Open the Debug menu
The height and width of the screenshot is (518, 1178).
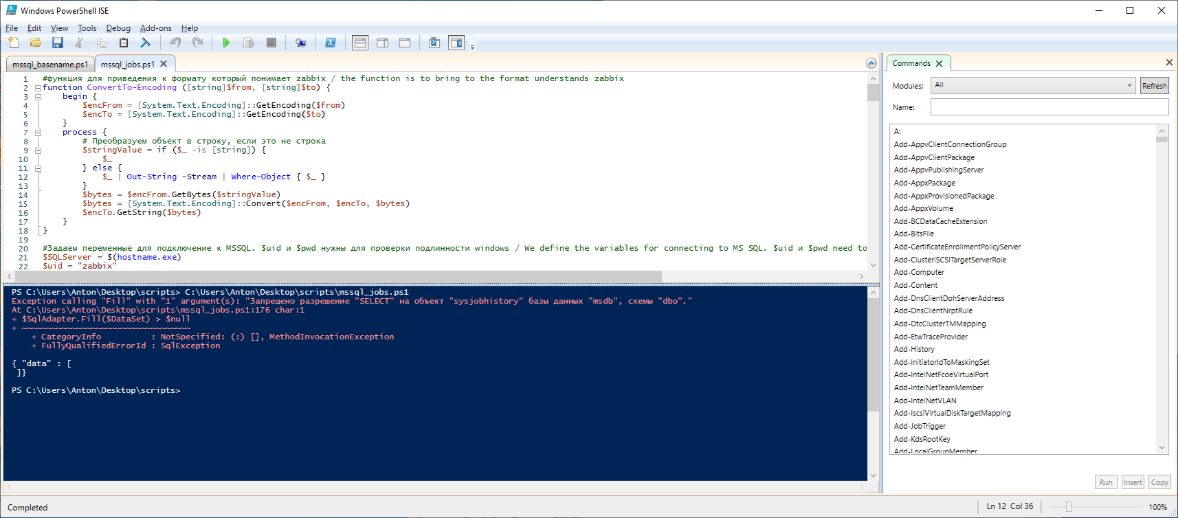118,28
